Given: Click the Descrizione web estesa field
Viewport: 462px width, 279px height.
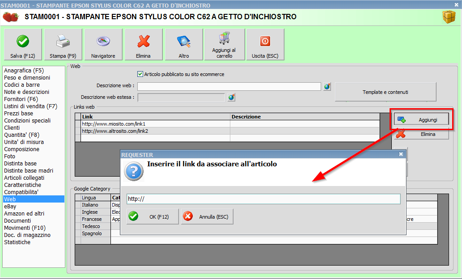Looking at the screenshot, I should [181, 97].
